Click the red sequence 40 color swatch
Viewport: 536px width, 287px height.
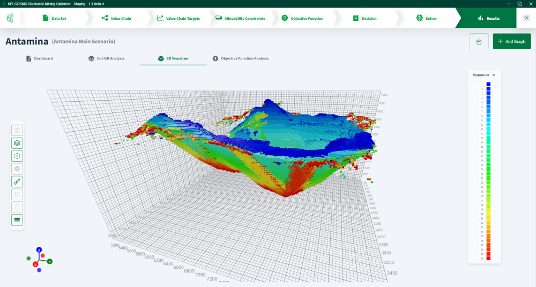click(488, 259)
